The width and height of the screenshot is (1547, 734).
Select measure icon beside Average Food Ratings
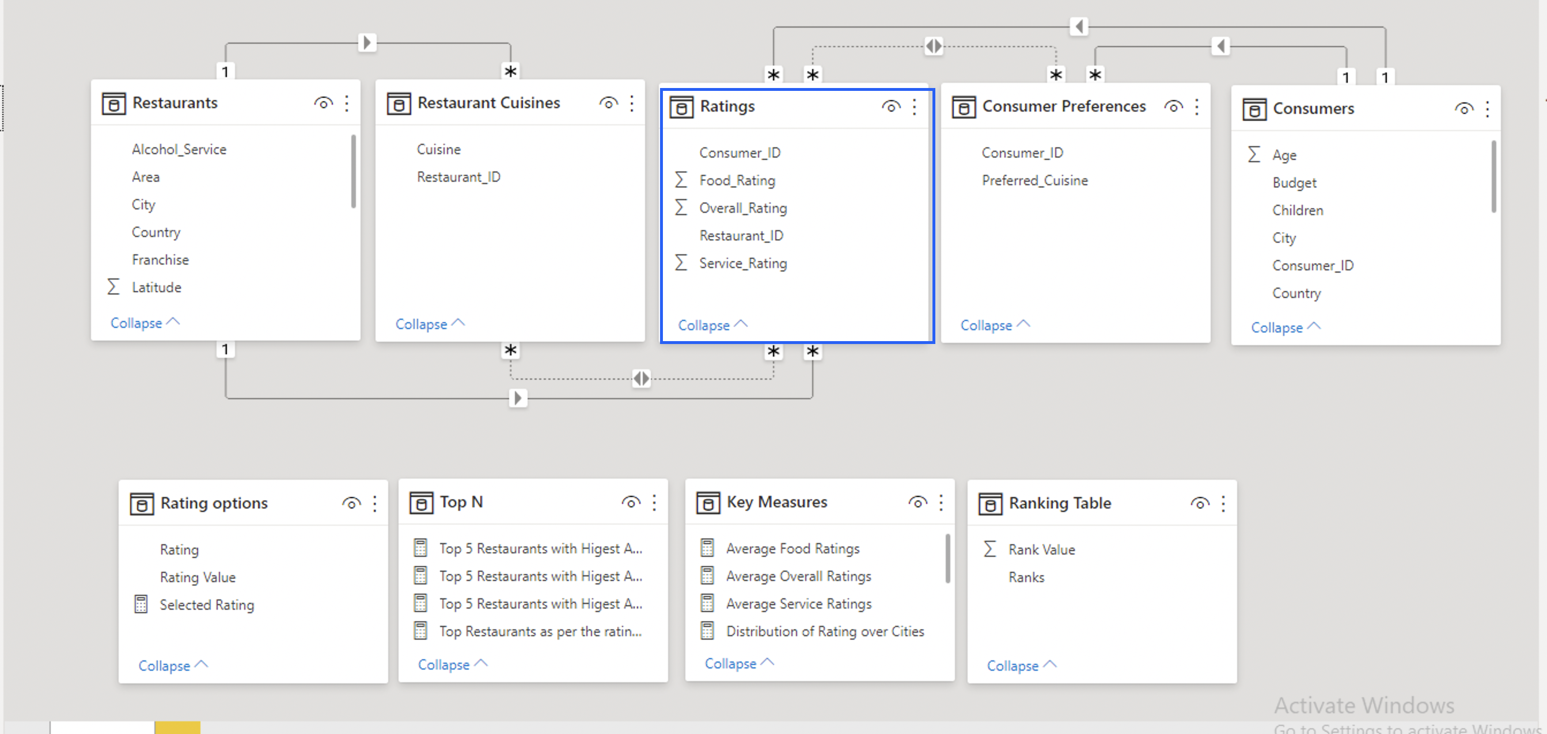click(707, 548)
